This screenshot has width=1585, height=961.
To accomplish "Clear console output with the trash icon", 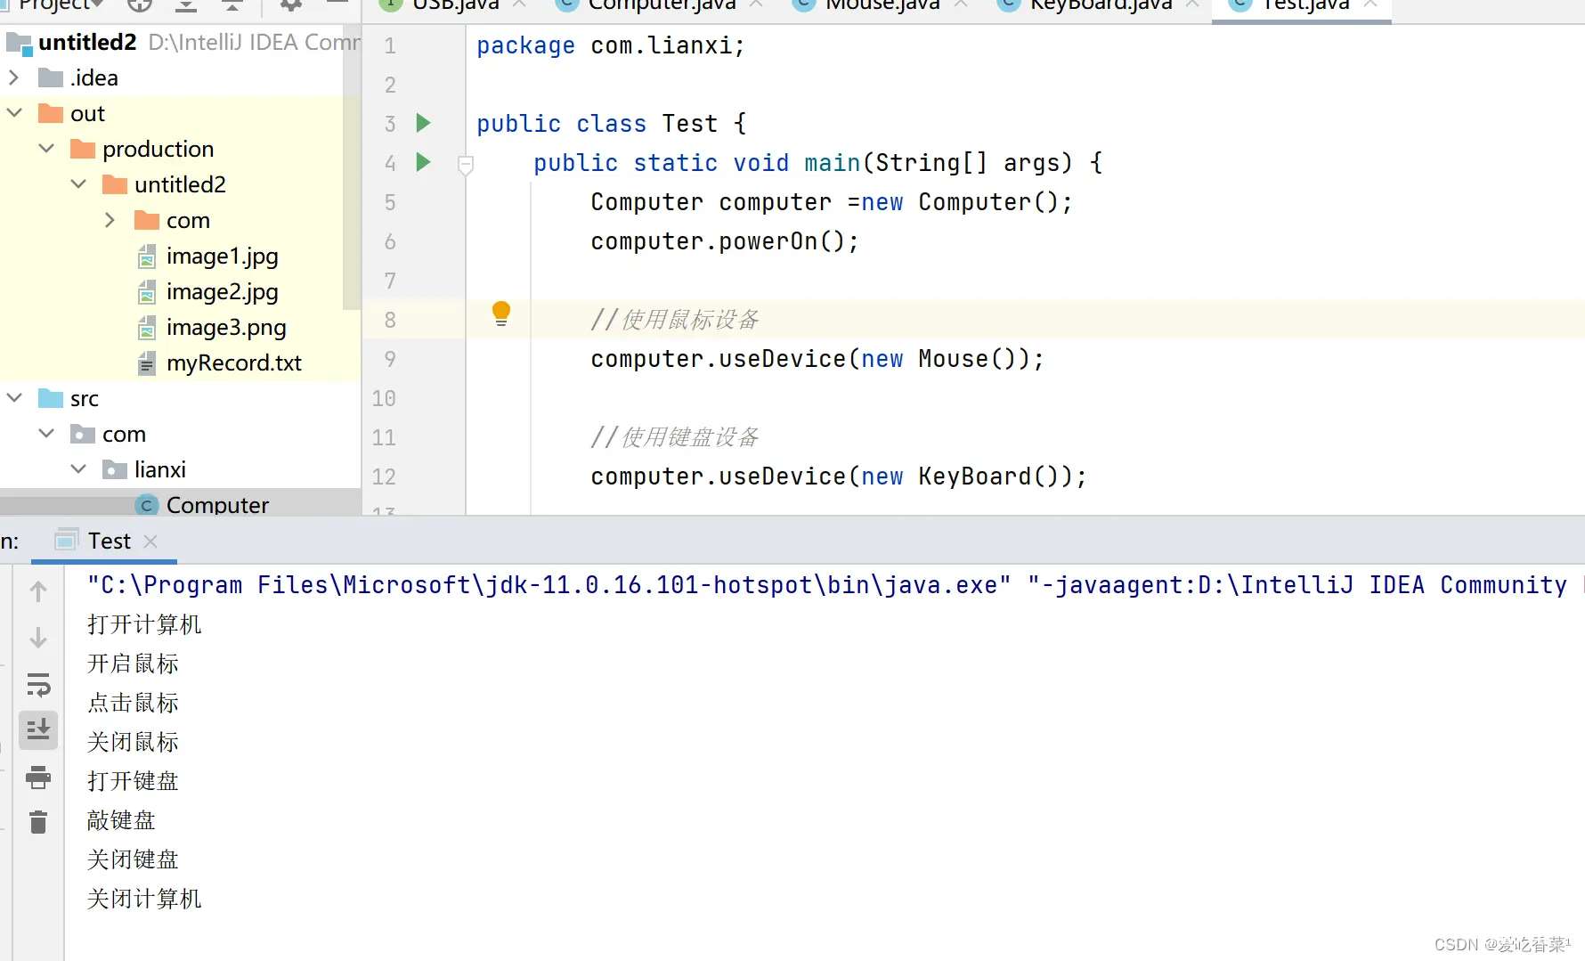I will (x=38, y=822).
